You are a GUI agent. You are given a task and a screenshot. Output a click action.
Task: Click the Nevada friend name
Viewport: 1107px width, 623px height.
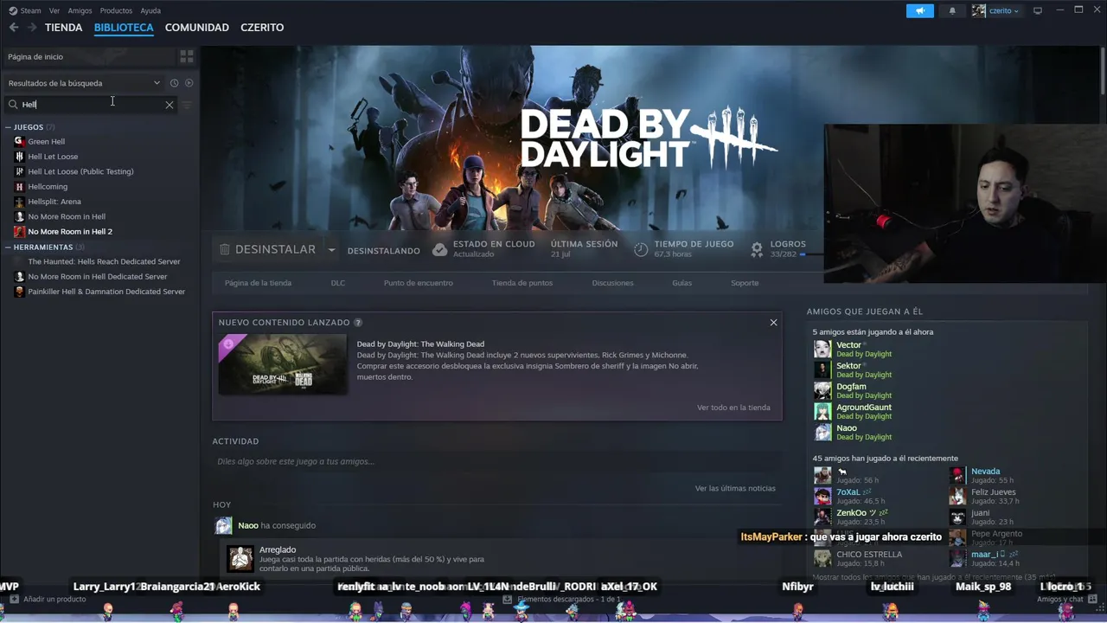coord(985,472)
